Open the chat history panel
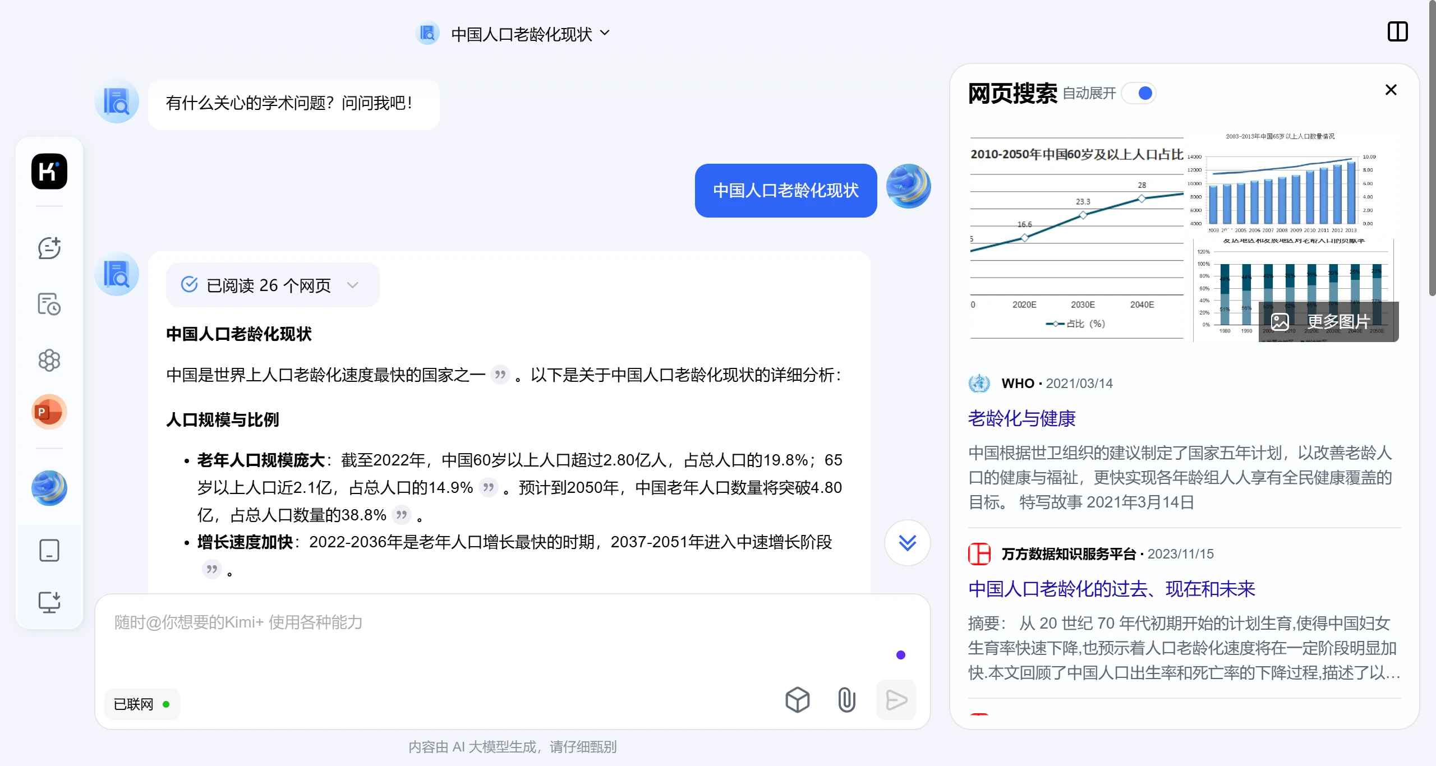The width and height of the screenshot is (1436, 766). 49,304
